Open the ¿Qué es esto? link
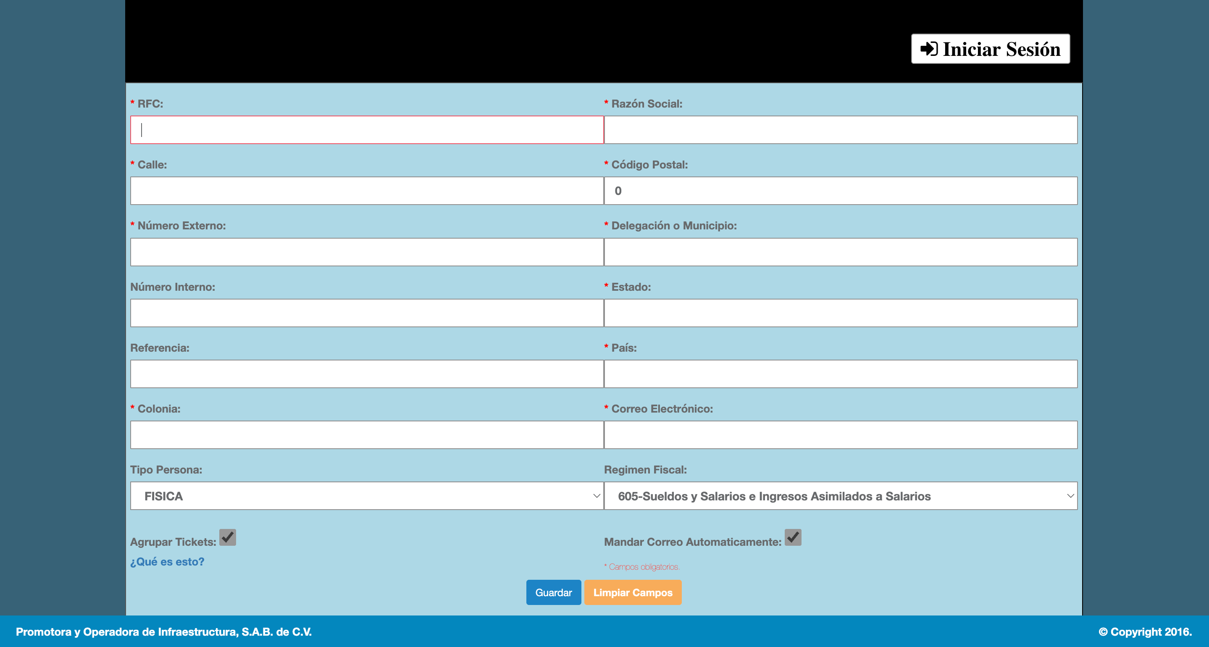This screenshot has height=647, width=1209. [x=167, y=562]
